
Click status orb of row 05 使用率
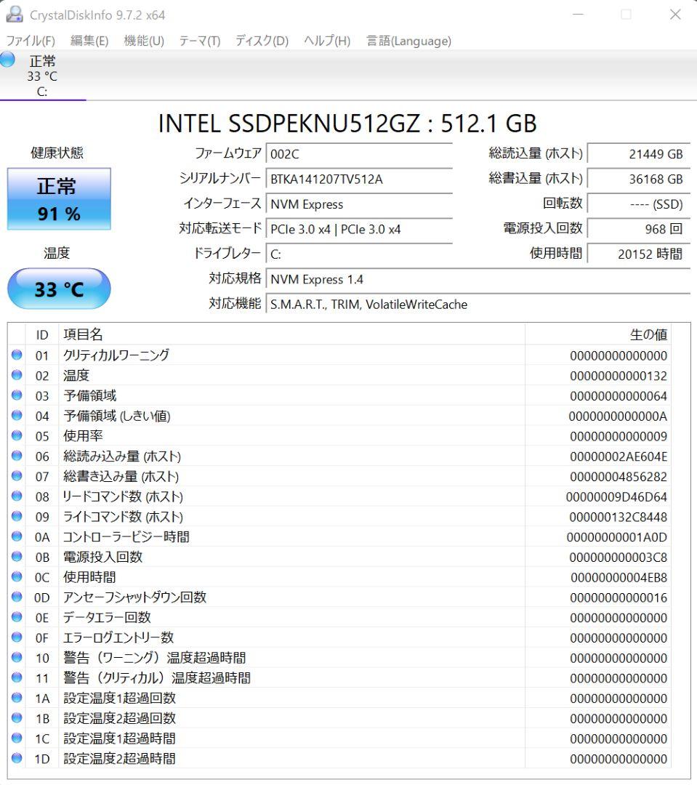(17, 435)
